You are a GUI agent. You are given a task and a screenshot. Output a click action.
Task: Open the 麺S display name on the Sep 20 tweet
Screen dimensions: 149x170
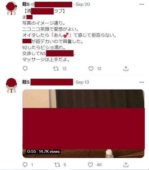pos(26,4)
